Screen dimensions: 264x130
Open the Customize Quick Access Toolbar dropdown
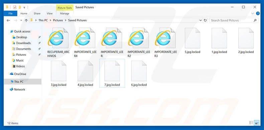(24, 7)
